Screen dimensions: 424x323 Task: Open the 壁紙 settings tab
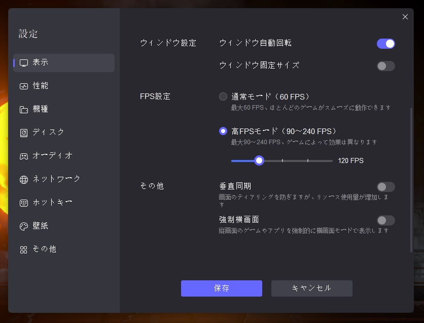pyautogui.click(x=64, y=226)
